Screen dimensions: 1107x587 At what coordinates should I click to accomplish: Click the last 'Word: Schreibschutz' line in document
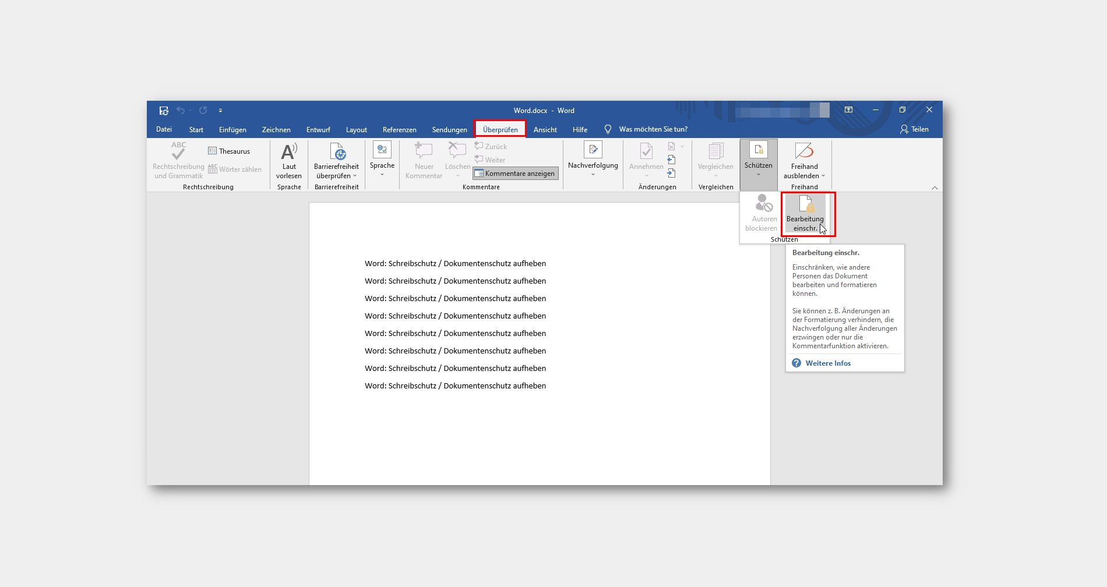(455, 386)
